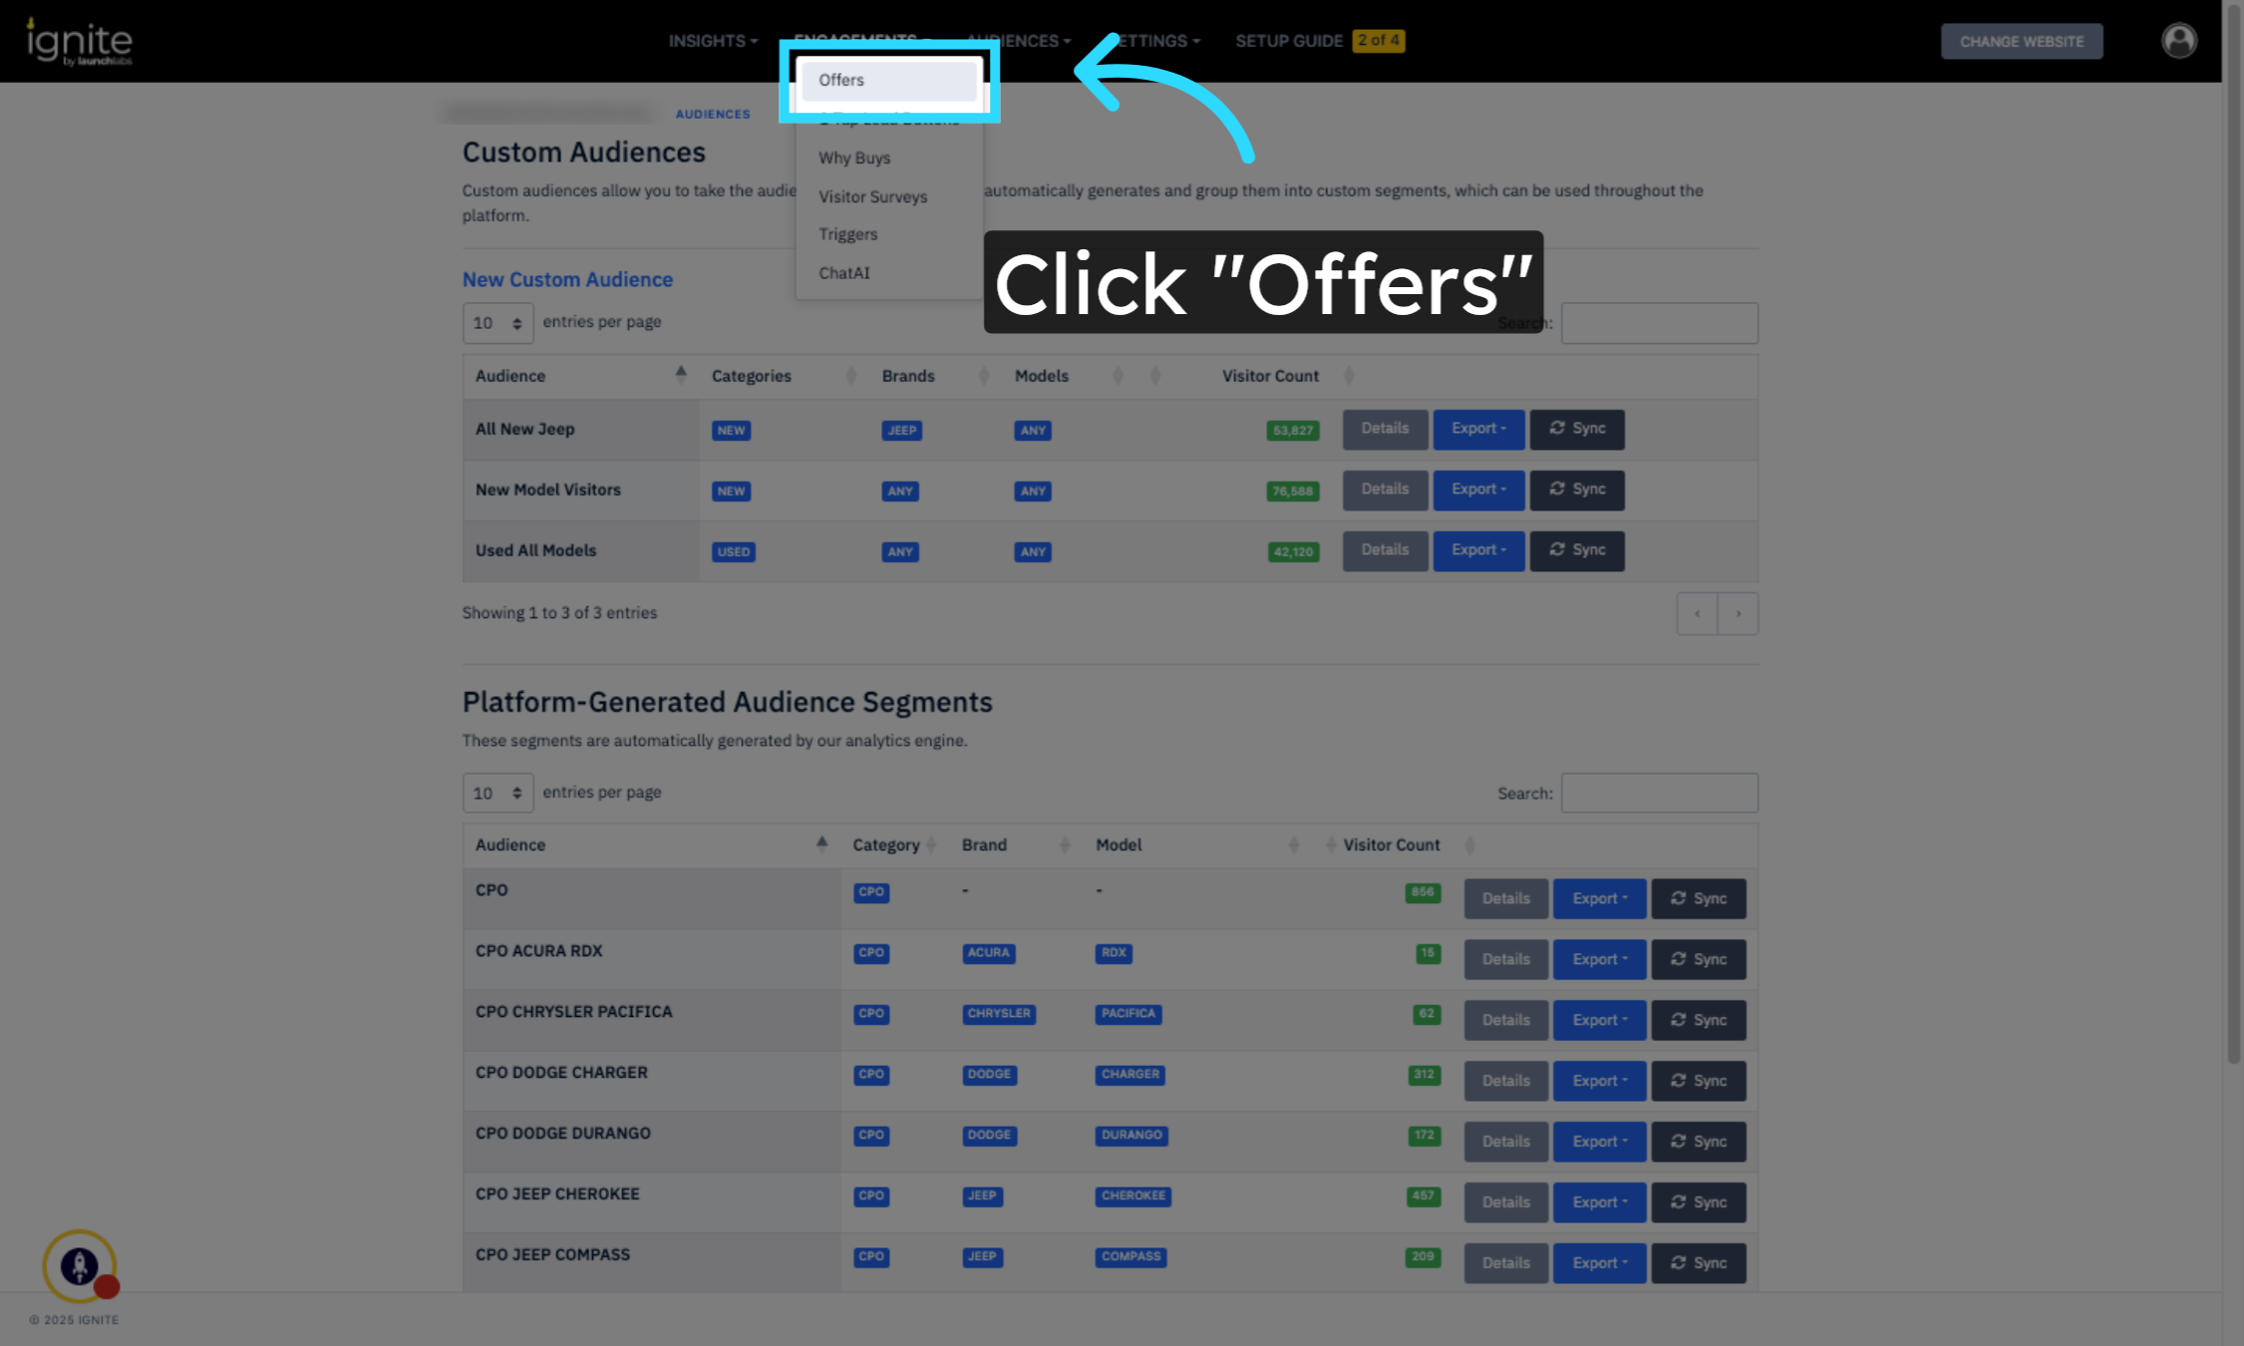Click the user profile avatar icon
Viewport: 2244px width, 1346px height.
2178,41
